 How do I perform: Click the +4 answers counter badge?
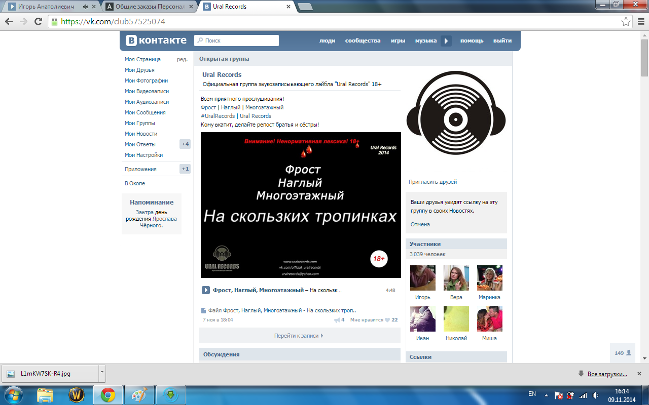tap(185, 144)
